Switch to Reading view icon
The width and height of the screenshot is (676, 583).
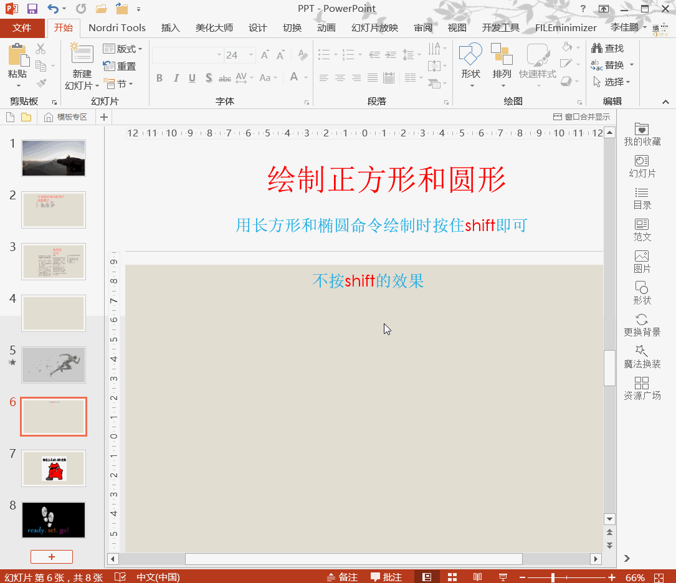pyautogui.click(x=477, y=577)
